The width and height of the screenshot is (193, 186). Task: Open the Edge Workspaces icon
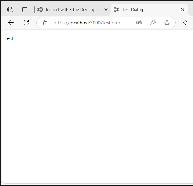(x=10, y=10)
